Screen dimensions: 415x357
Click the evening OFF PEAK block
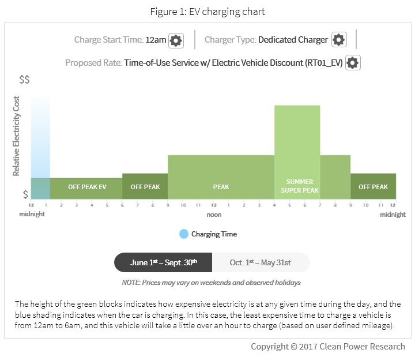click(x=373, y=186)
